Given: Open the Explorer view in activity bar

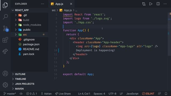Looking at the screenshot, I should 5,5.
